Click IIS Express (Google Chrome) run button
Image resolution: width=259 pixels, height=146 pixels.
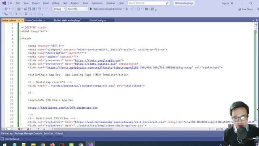coord(106,9)
